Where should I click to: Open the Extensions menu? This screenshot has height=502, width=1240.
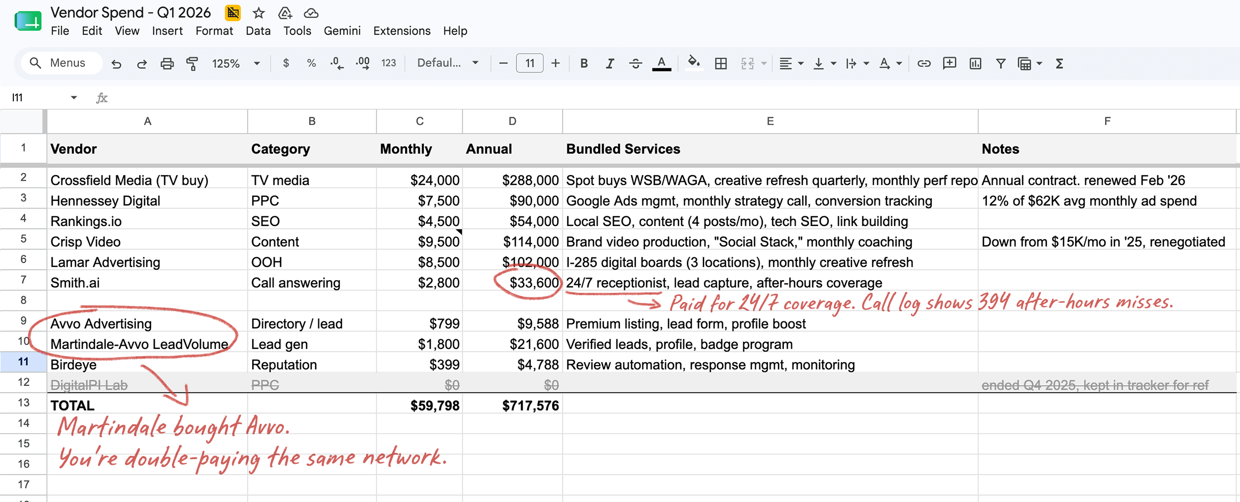point(402,31)
